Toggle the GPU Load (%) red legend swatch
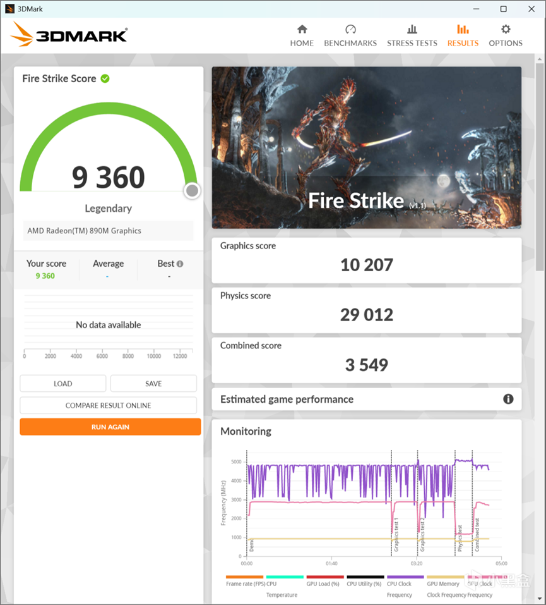The height and width of the screenshot is (605, 546). pyautogui.click(x=325, y=577)
